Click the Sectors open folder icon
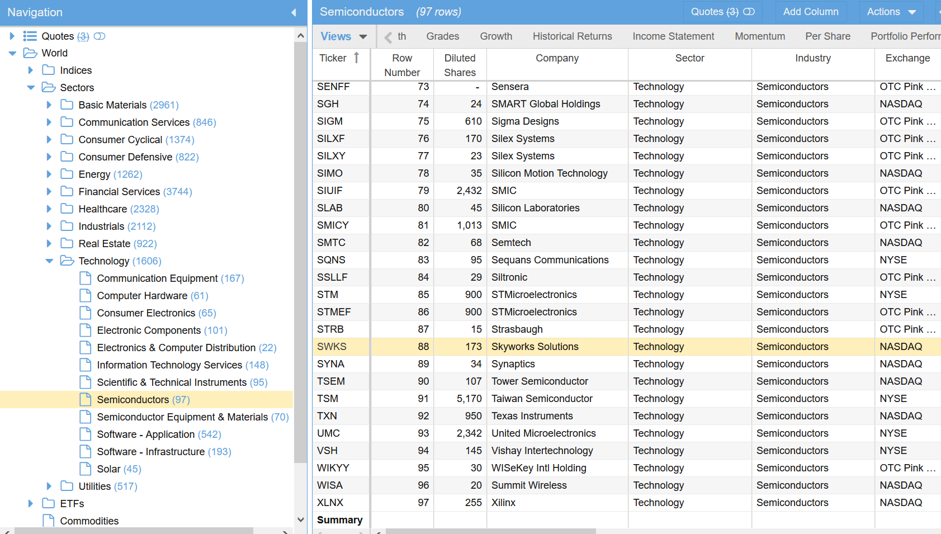941x534 pixels. 49,87
